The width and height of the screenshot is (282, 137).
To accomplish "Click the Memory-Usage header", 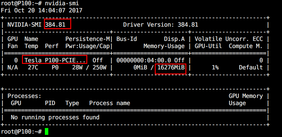I will click(x=164, y=46).
